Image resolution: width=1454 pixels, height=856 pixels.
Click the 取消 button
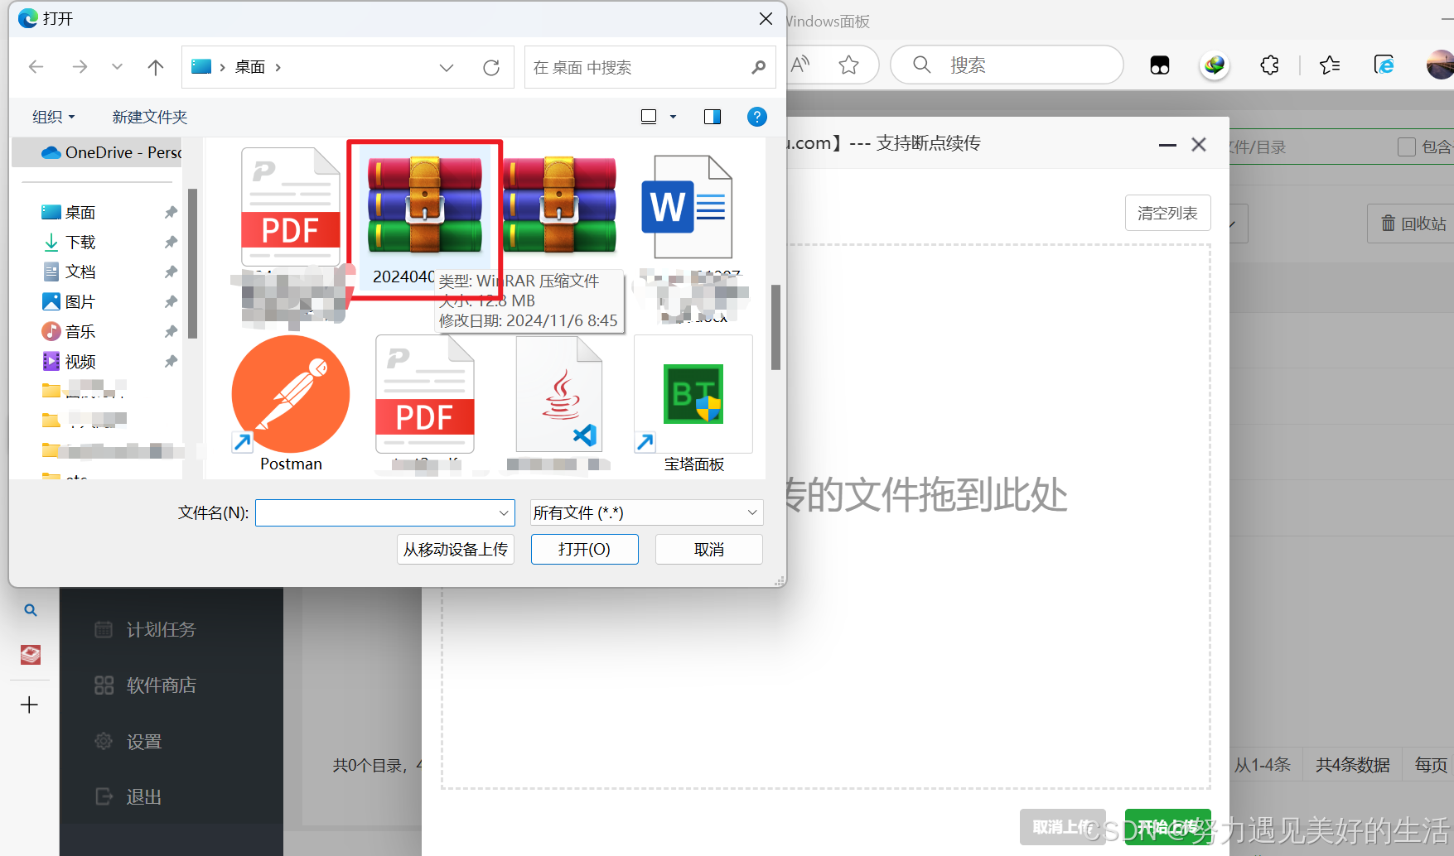(x=709, y=550)
